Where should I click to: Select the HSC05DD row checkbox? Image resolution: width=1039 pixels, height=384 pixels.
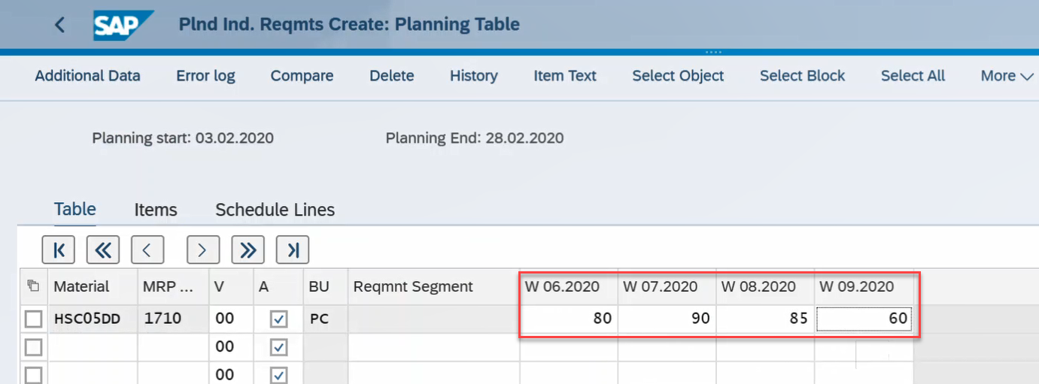(33, 319)
